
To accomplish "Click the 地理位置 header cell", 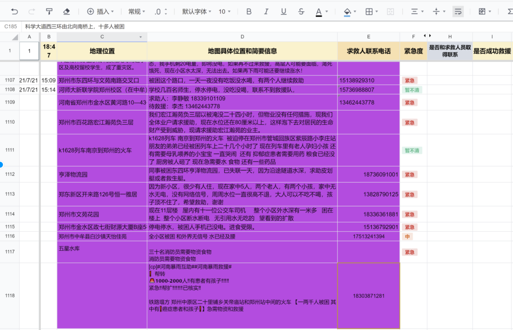I will pyautogui.click(x=102, y=51).
